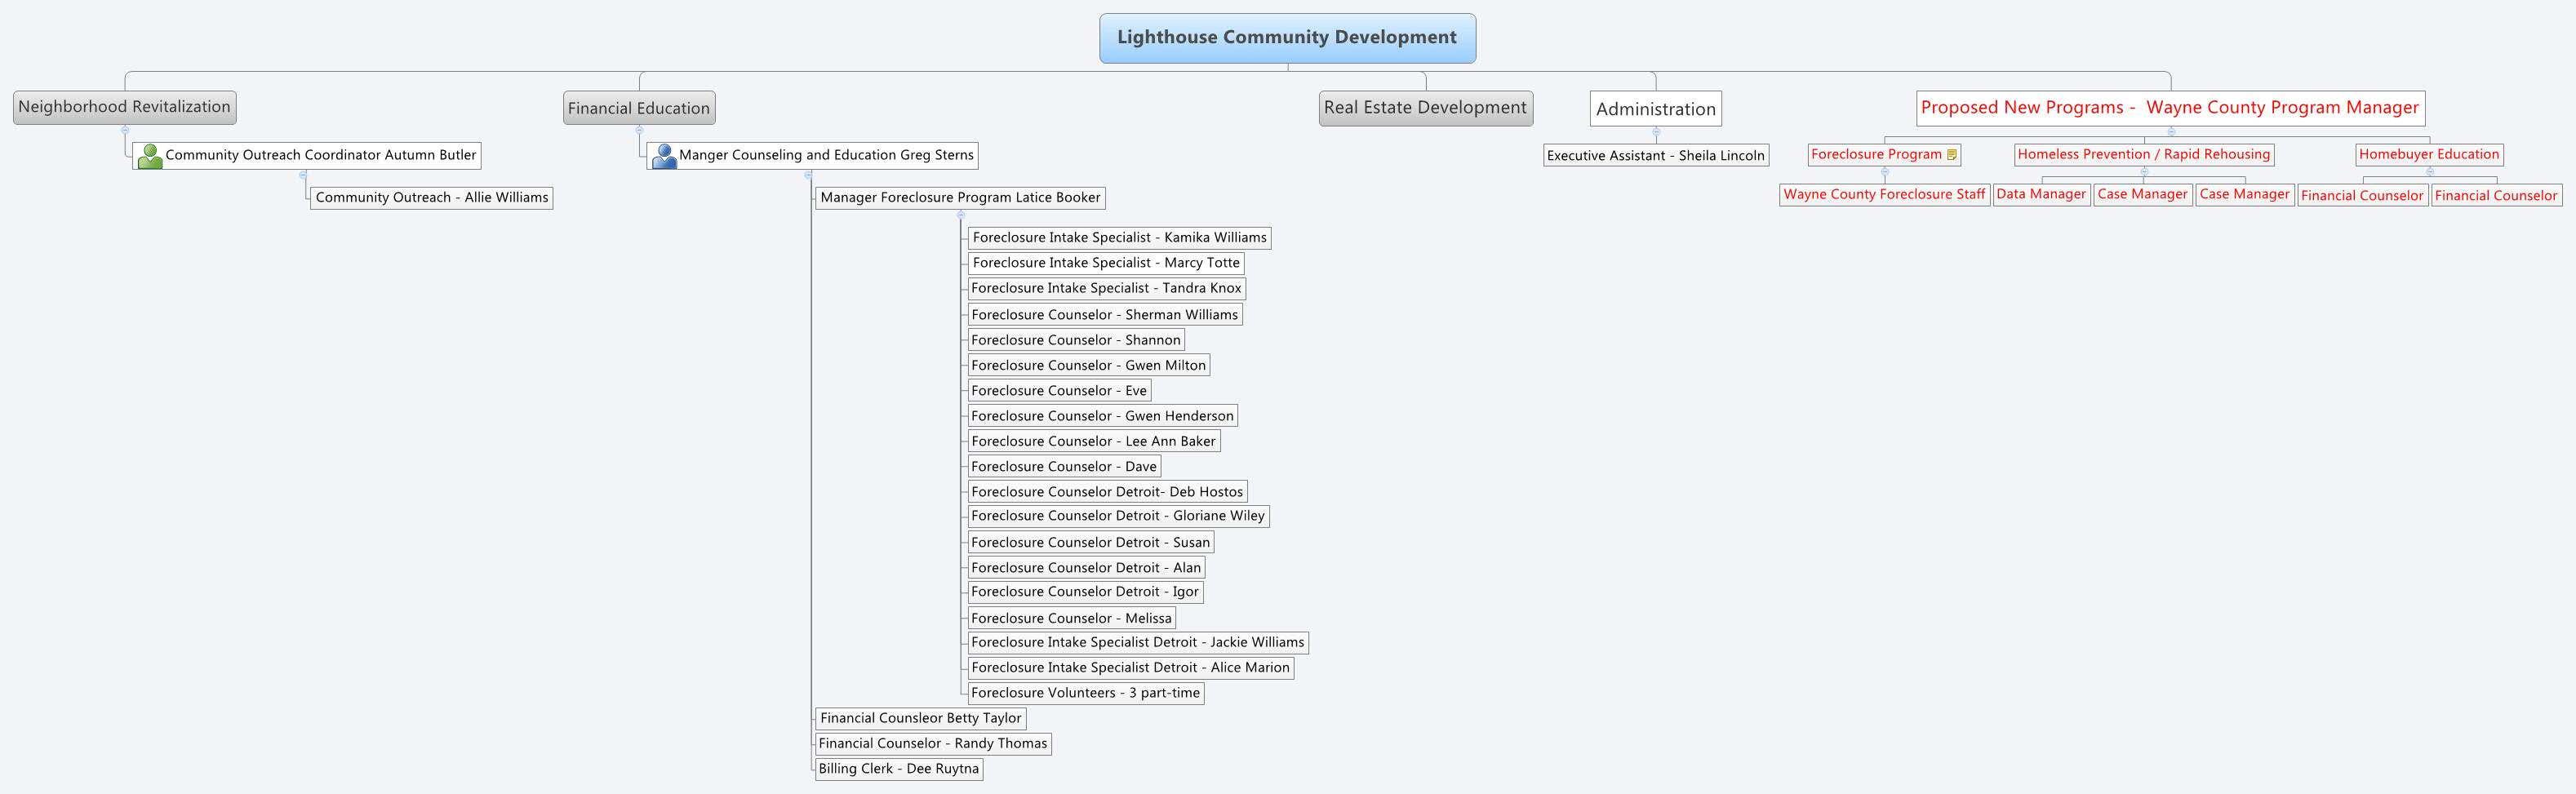
Task: Select Foreclosure Counselor - Melissa
Action: 1071,619
